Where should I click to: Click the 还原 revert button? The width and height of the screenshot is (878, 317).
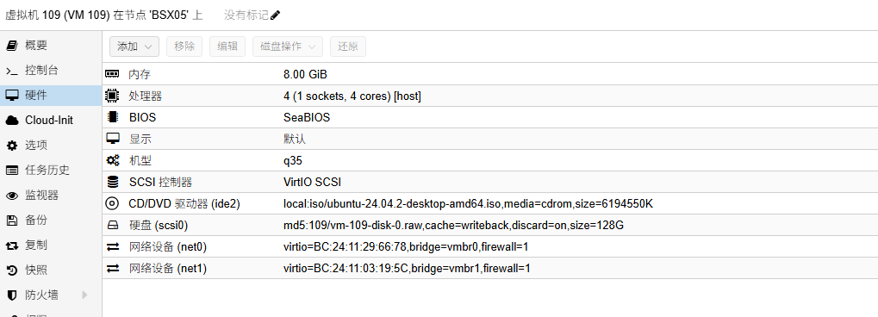click(348, 47)
